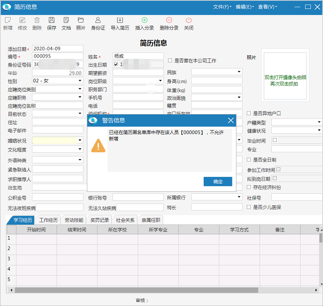Switch to the 劳动技能 tab
This screenshot has width=323, height=306.
(74, 220)
